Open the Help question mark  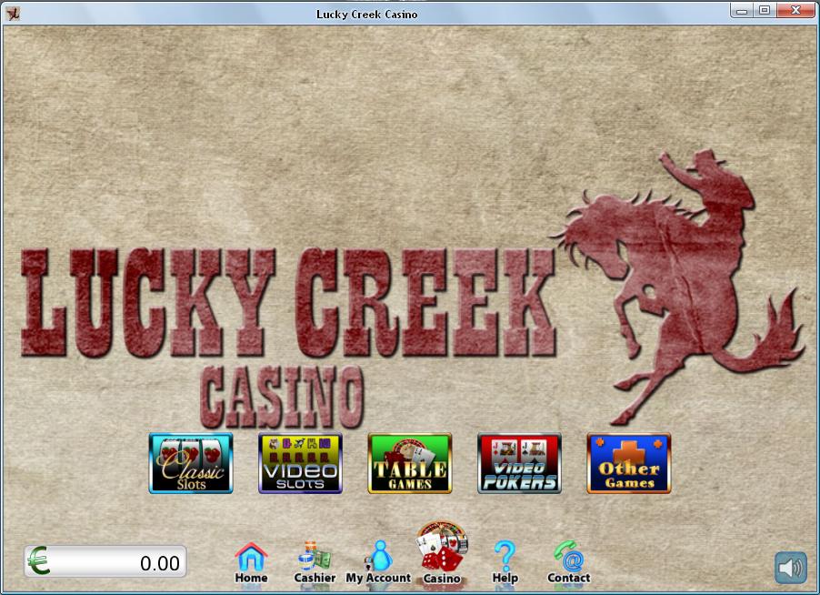[505, 563]
